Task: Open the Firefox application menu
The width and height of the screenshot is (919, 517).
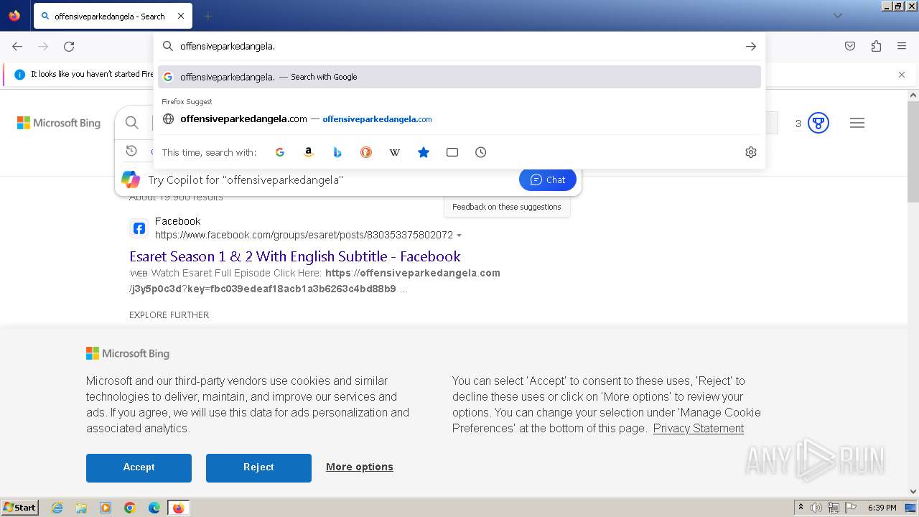Action: tap(902, 46)
